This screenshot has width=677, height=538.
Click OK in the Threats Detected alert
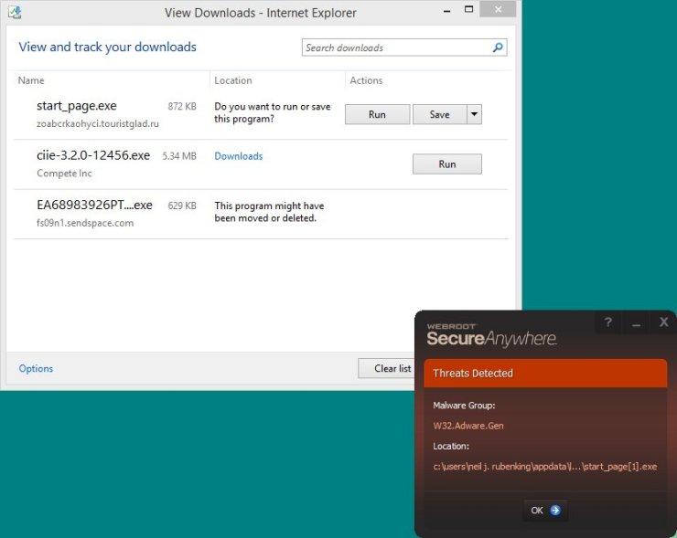click(545, 511)
